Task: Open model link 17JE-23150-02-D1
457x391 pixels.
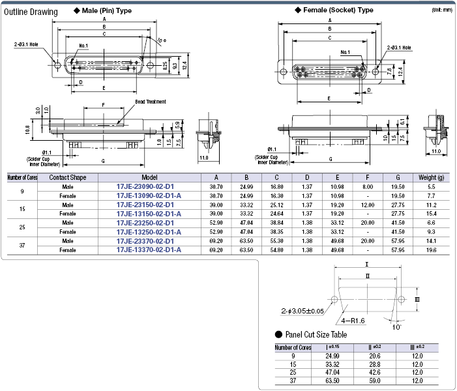Action: [x=145, y=205]
